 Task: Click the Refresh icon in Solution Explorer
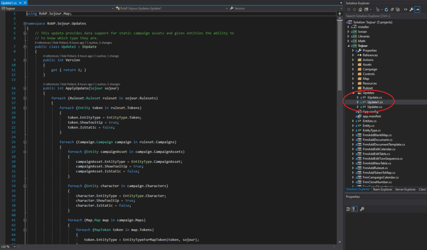click(x=387, y=9)
